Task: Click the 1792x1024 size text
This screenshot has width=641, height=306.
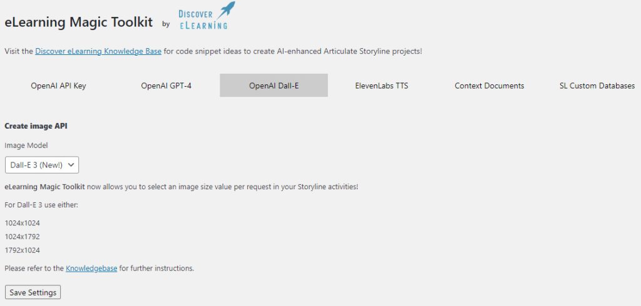Action: [23, 250]
